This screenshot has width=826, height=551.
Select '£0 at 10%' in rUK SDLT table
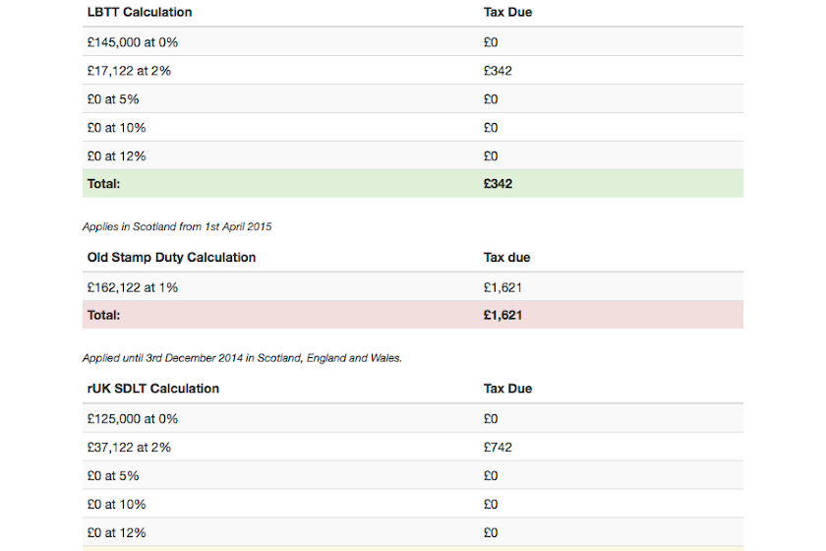tap(116, 504)
